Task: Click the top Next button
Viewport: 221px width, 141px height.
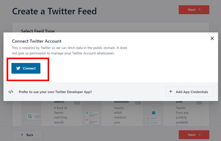Action: [x=194, y=10]
